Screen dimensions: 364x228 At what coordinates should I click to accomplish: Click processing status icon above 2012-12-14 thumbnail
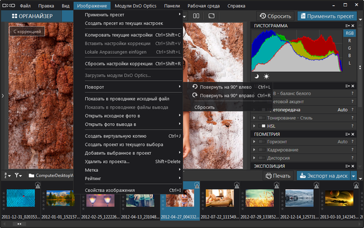pyautogui.click(x=316, y=185)
